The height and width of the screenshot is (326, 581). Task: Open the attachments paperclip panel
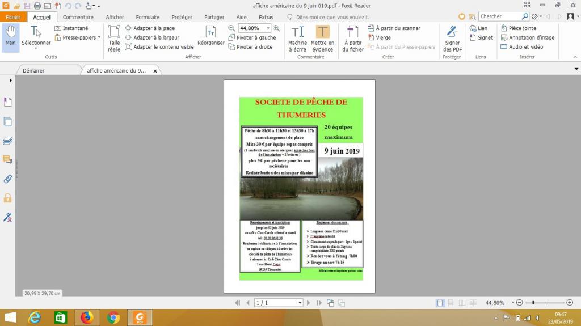click(8, 179)
